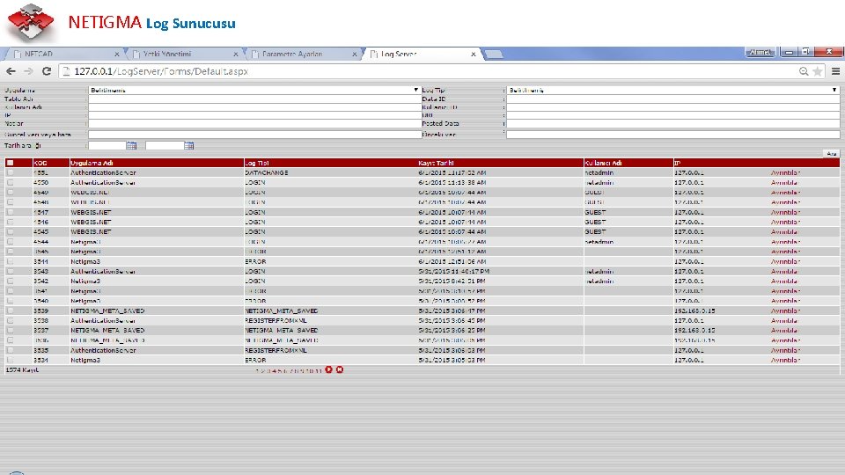Click the Kullanıcı Adı filter input field
This screenshot has width=845, height=475.
[x=254, y=106]
